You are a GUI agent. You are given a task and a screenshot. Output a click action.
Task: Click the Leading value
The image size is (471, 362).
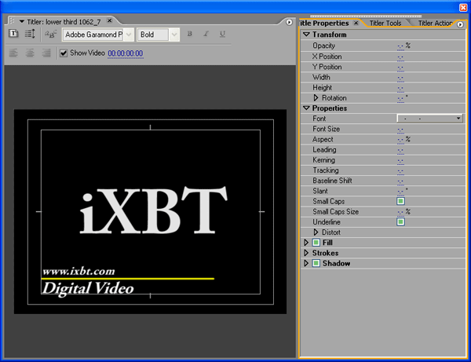400,150
